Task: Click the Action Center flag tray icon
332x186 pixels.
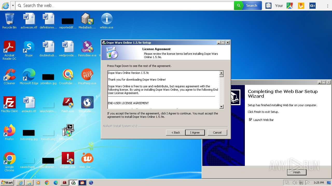Action: tap(307, 183)
